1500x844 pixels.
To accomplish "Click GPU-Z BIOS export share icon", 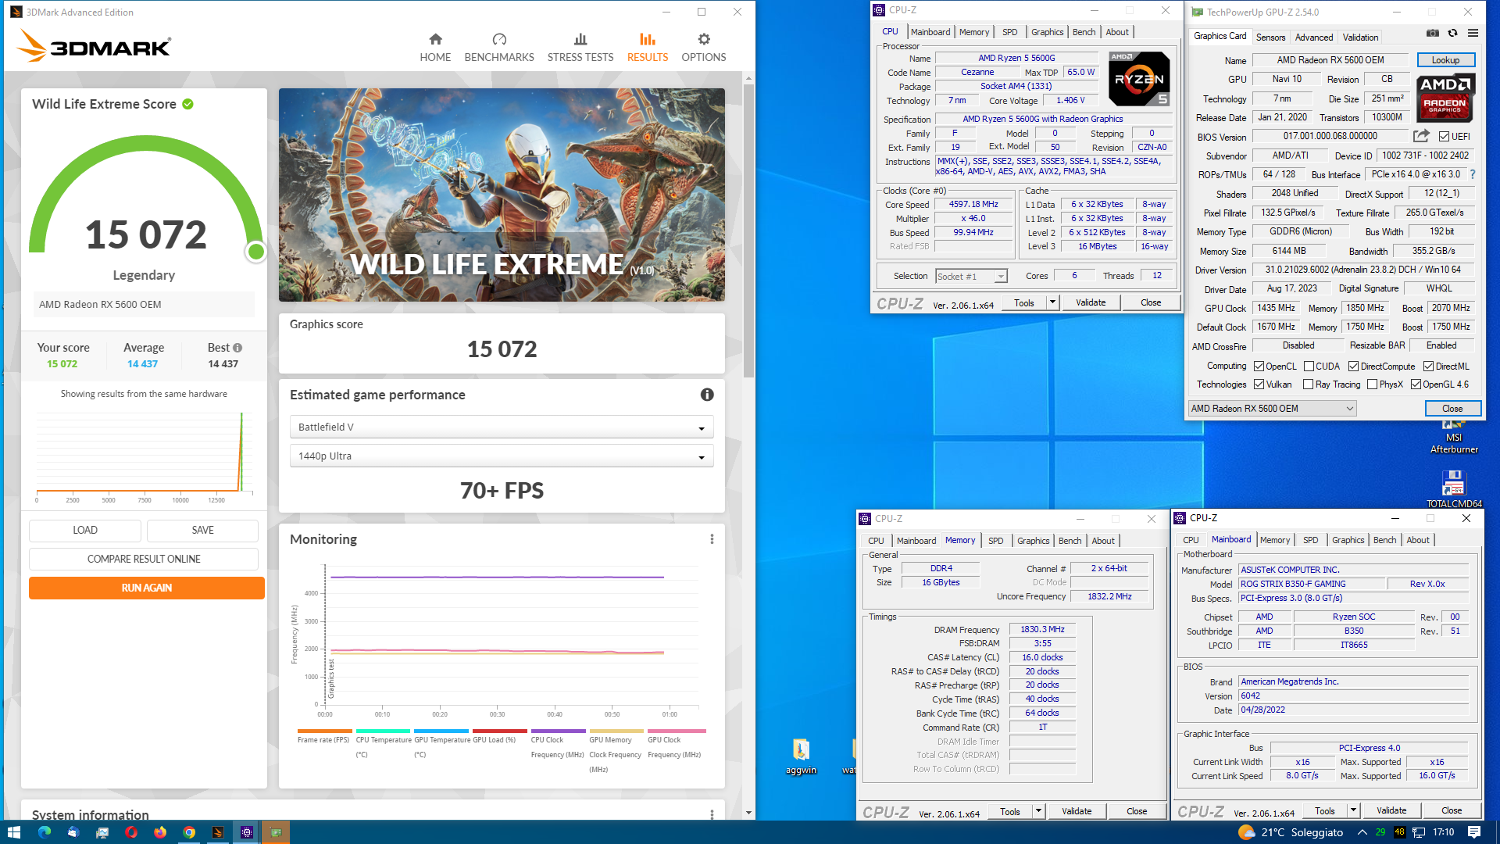I will pyautogui.click(x=1421, y=136).
